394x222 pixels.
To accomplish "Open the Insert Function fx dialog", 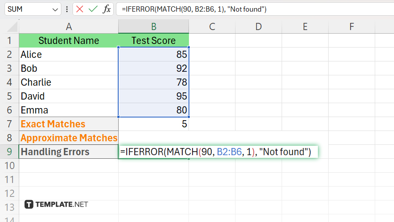I will [x=107, y=9].
